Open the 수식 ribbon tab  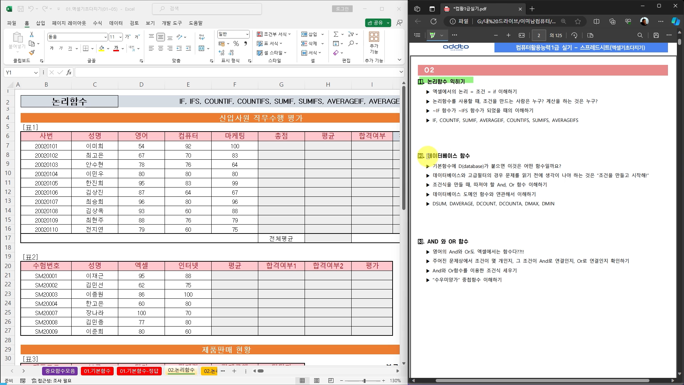tap(97, 23)
